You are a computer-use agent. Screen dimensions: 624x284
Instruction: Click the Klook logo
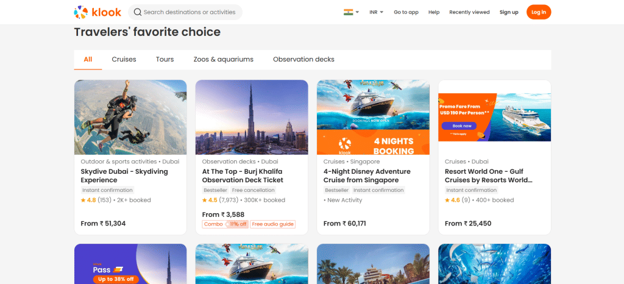pyautogui.click(x=97, y=12)
